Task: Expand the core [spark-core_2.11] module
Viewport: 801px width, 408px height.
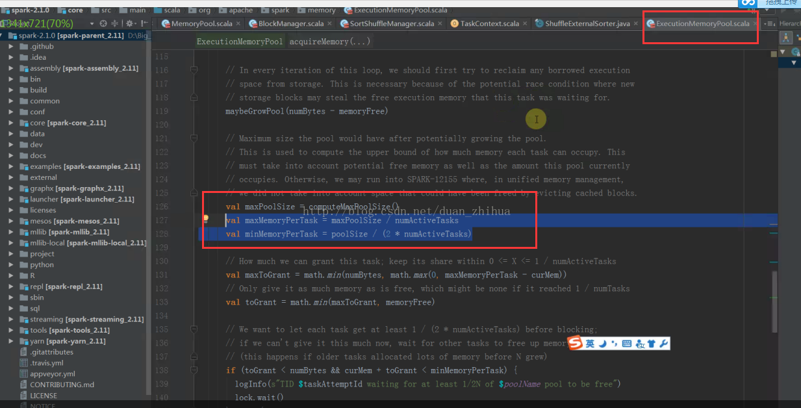Action: [x=11, y=123]
